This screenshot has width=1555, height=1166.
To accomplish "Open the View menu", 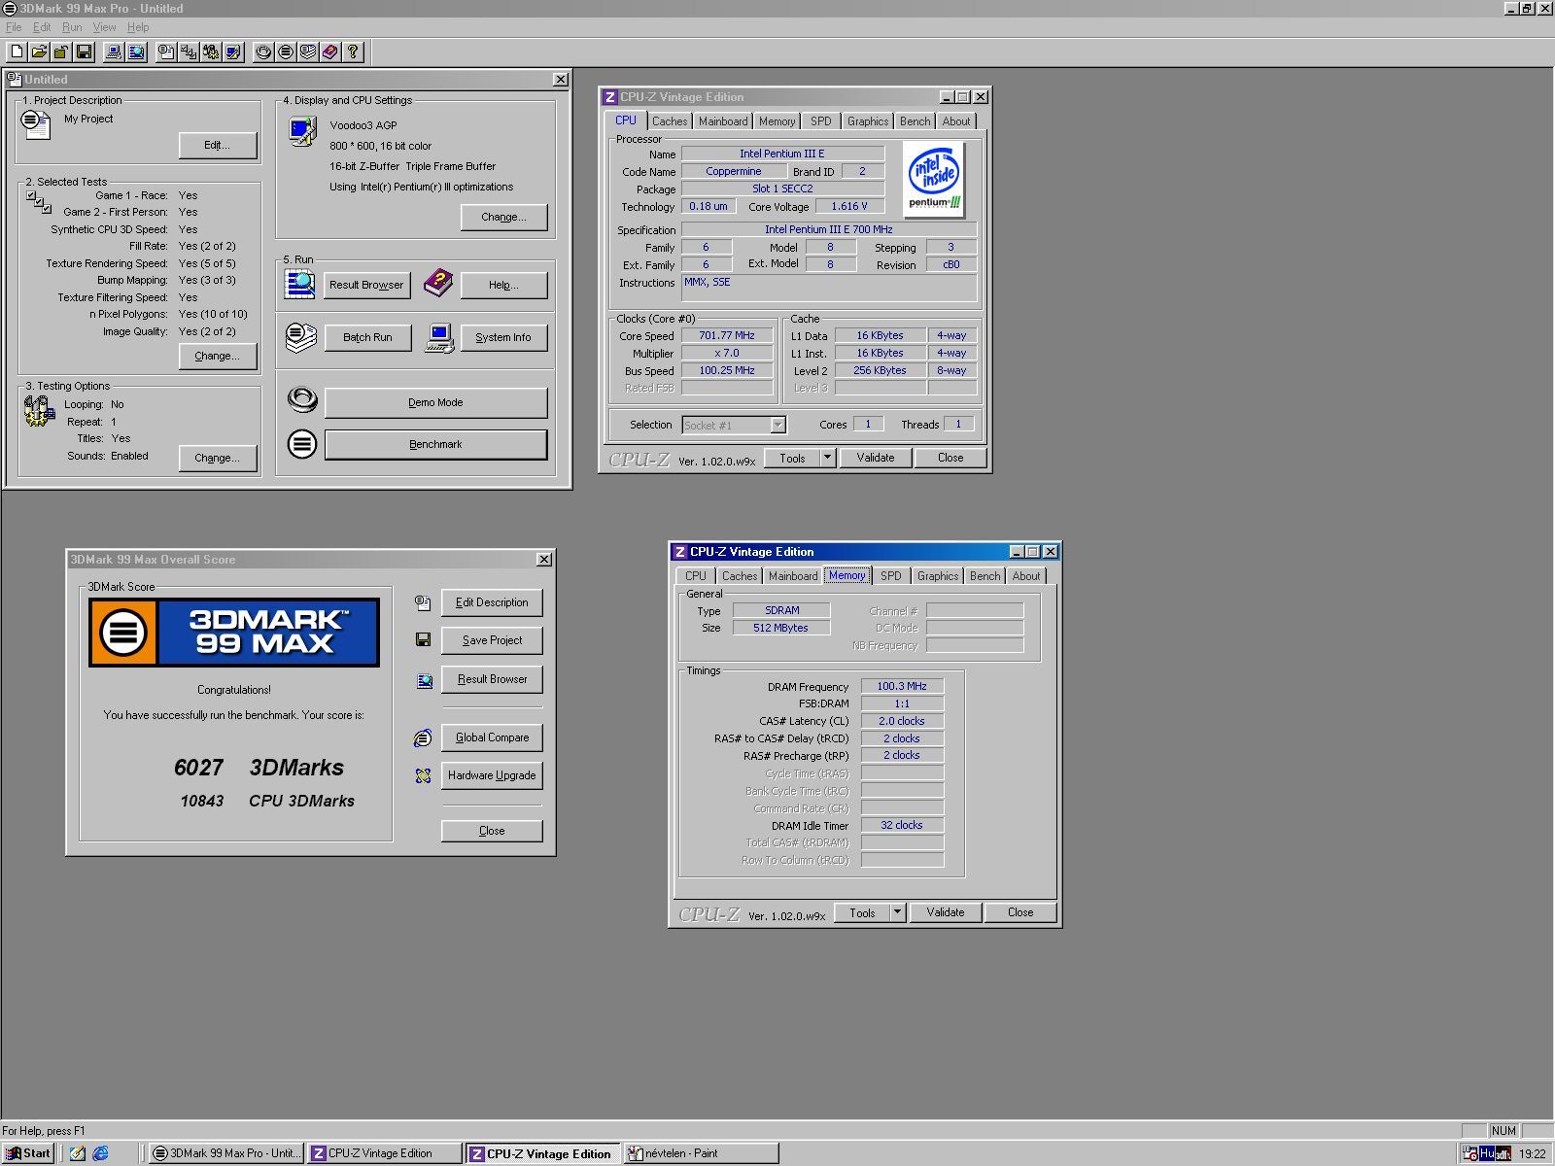I will click(104, 27).
